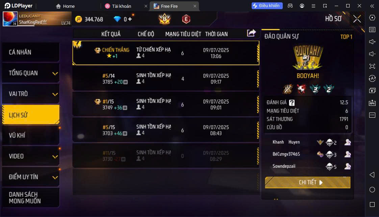379x217 pixels.
Task: Open LDPlayer keyboard mapping icon
Action: (x=372, y=29)
